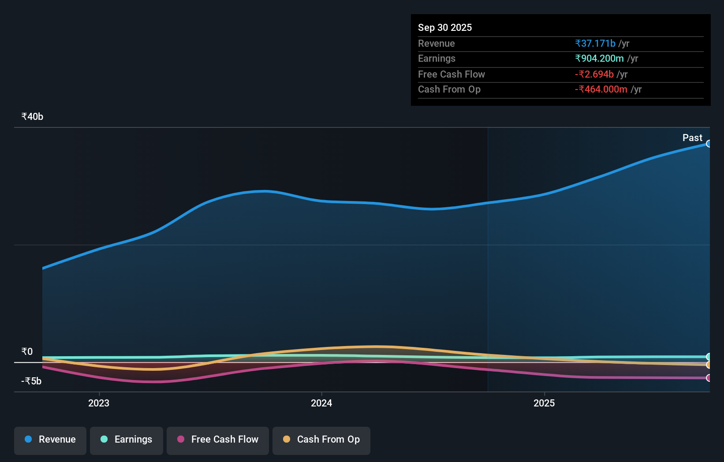Click the blue Revenue legend dot
The height and width of the screenshot is (462, 724).
click(x=29, y=439)
